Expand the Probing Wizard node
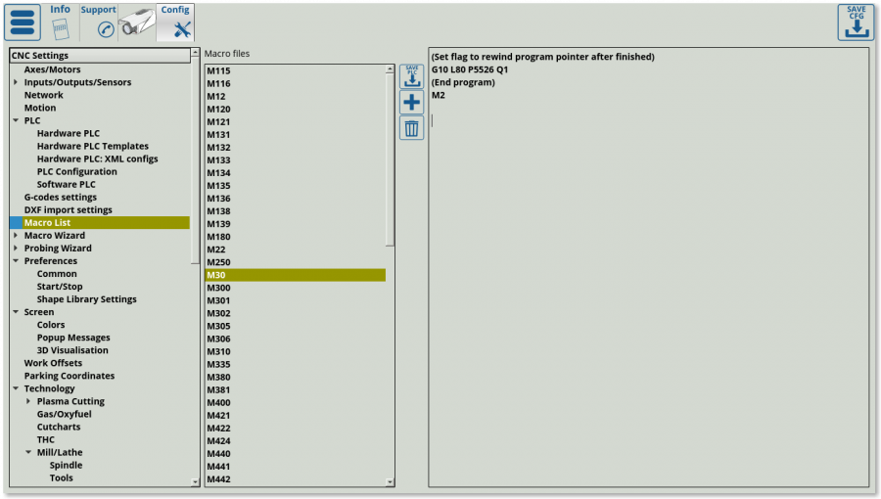Screen dimensions: 881x499 [x=16, y=249]
